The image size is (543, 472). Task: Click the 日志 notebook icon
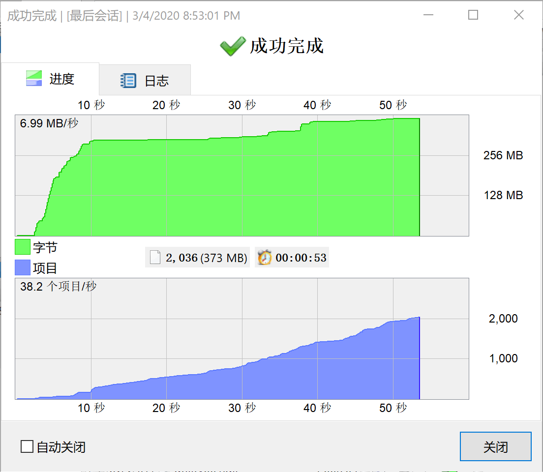128,81
